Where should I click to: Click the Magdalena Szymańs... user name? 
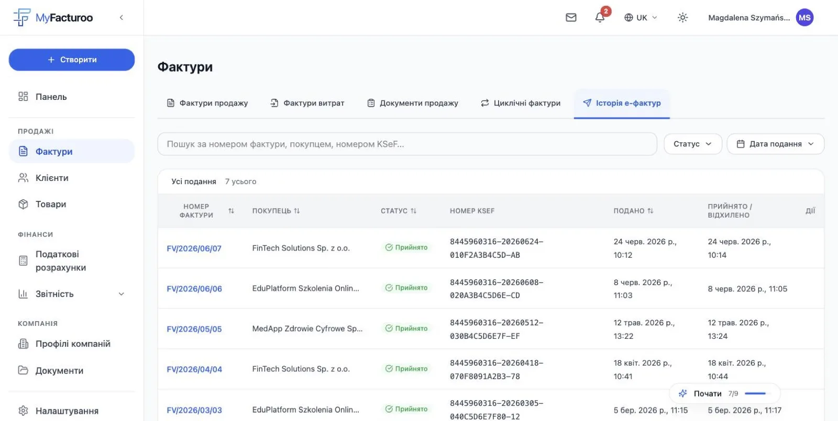click(x=749, y=17)
